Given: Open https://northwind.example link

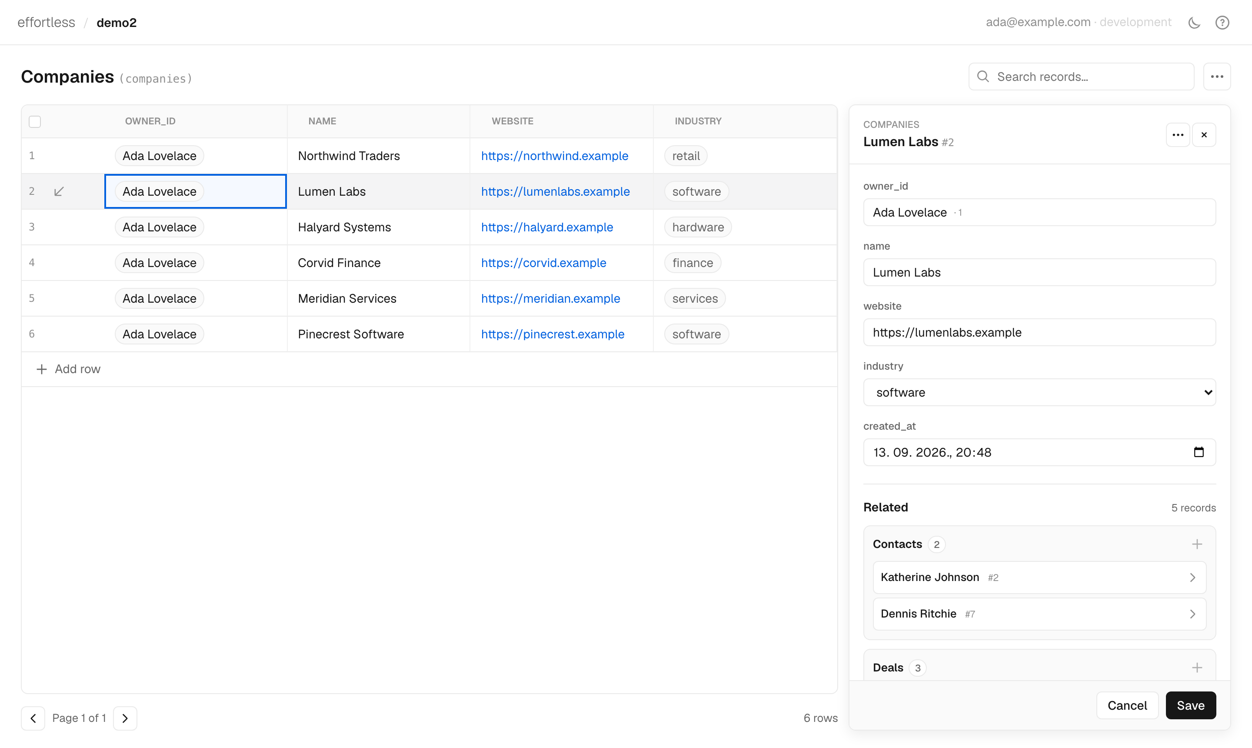Looking at the screenshot, I should tap(554, 156).
